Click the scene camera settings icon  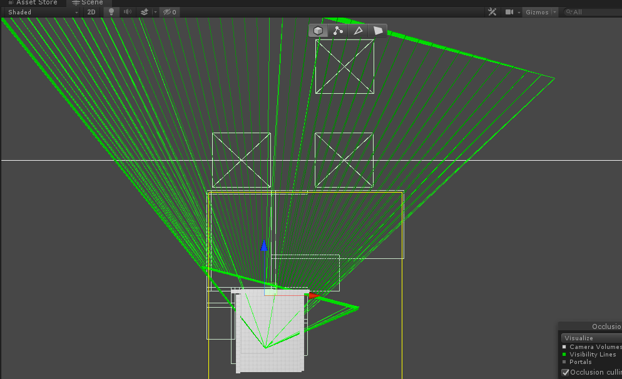click(x=509, y=12)
